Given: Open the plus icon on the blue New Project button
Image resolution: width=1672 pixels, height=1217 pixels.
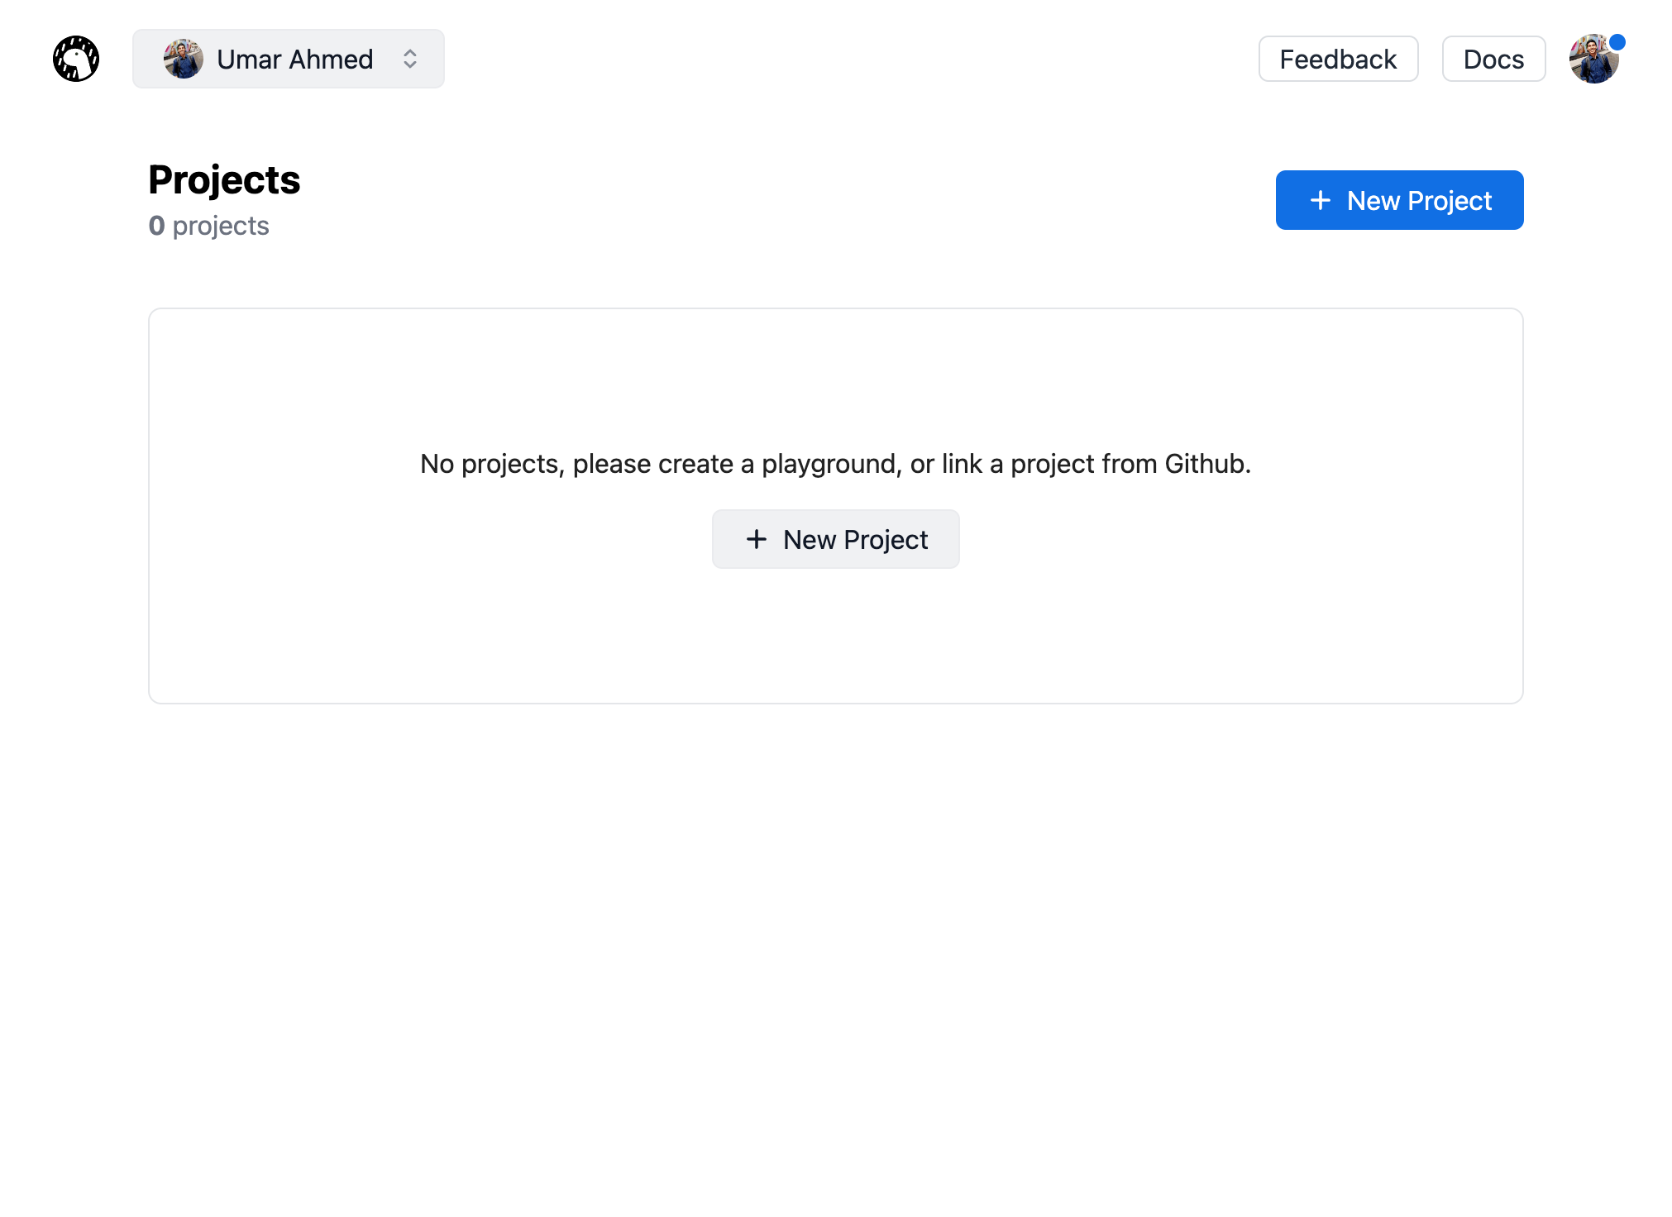Looking at the screenshot, I should (1320, 200).
